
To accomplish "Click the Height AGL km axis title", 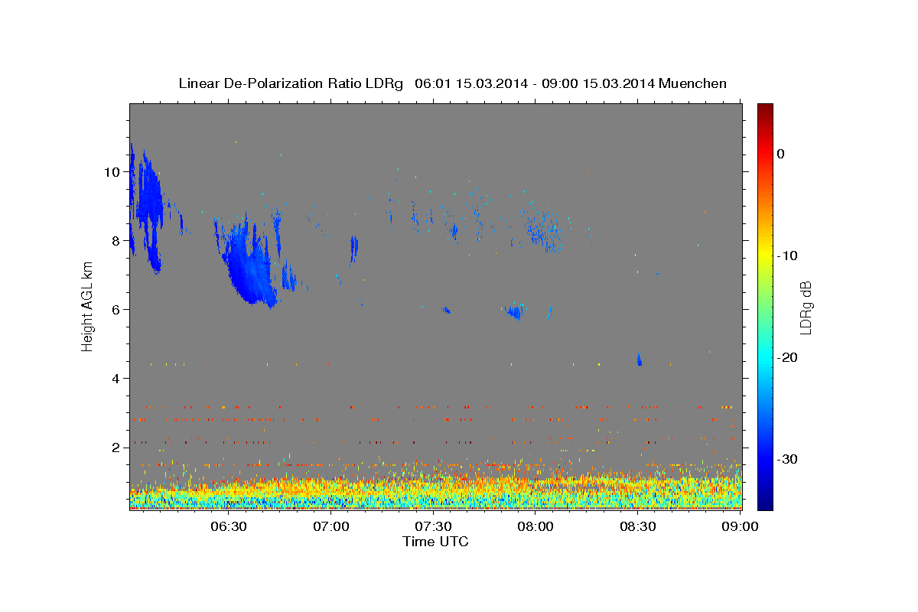I will (x=88, y=305).
